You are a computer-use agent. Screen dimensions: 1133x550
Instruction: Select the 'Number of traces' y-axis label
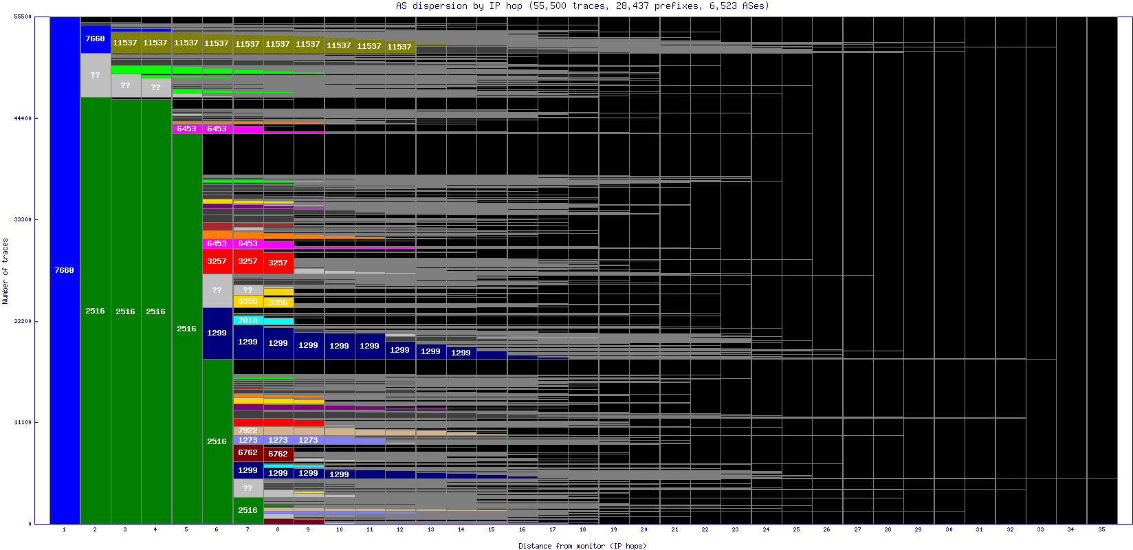click(5, 271)
